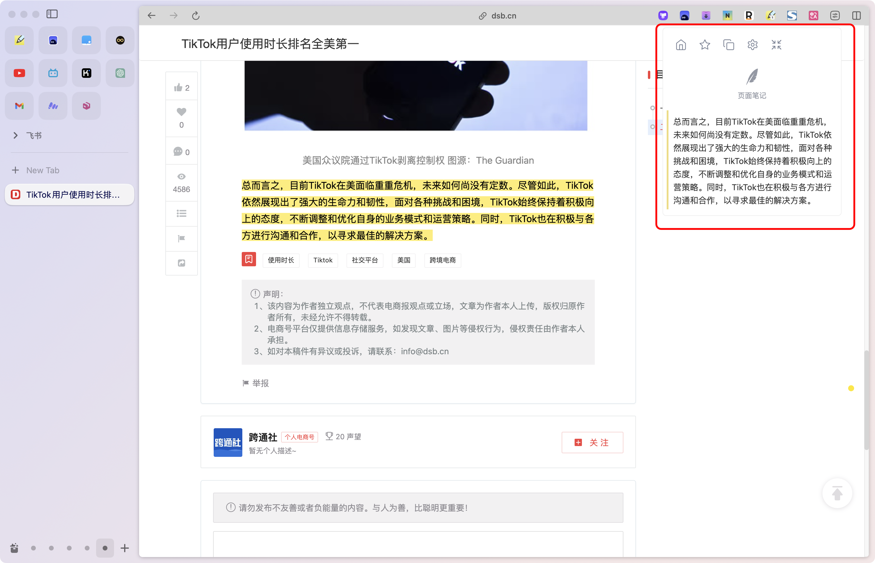Favorite the article with the heart icon
This screenshot has width=875, height=563.
click(181, 118)
